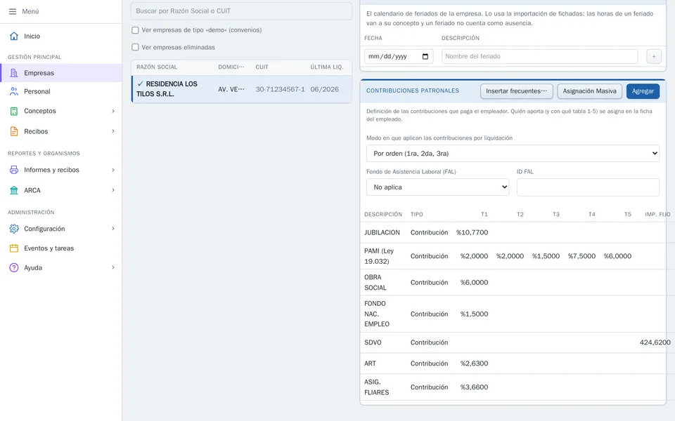Expand the Conceptos submenu chevron
Image resolution: width=675 pixels, height=421 pixels.
tap(113, 111)
